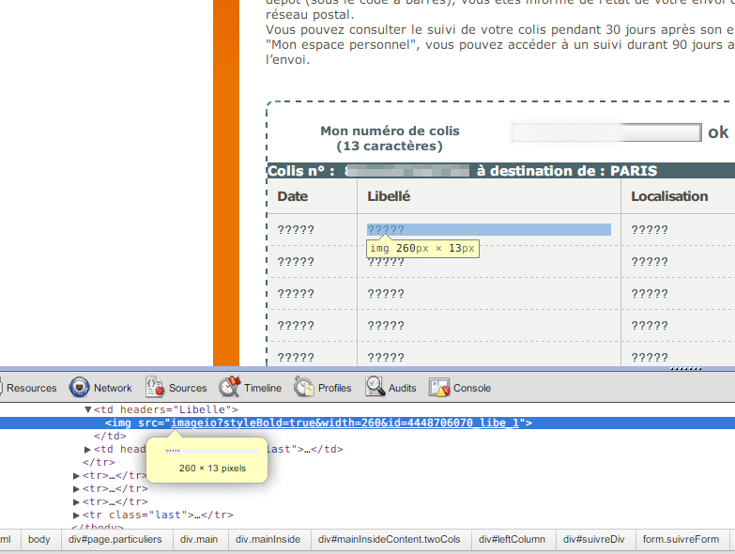Viewport: 735px width, 554px height.
Task: Click the parcel number input field
Action: 606,132
